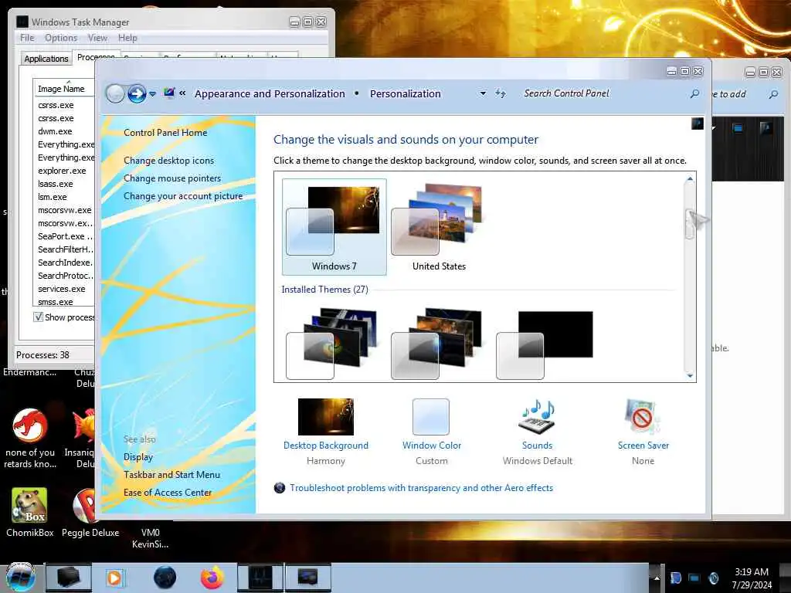
Task: Click the ChomikBox desktop icon
Action: pos(30,506)
